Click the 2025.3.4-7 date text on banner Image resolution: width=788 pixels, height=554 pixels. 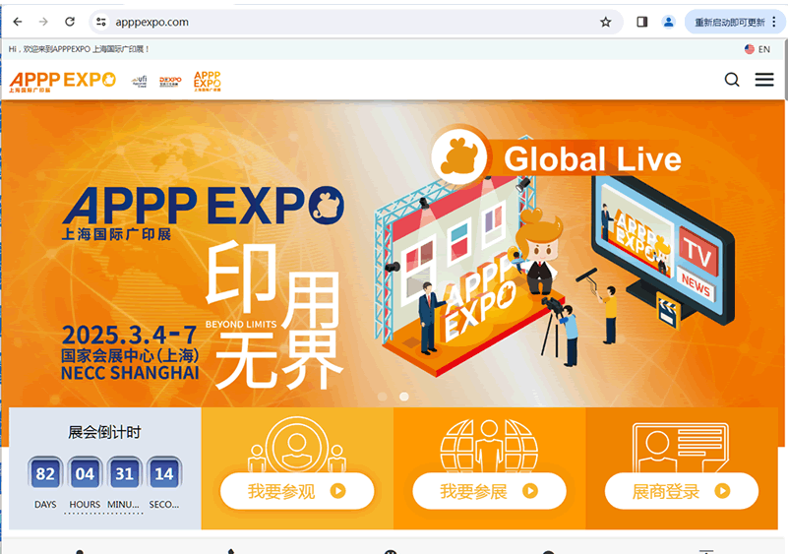tap(129, 335)
